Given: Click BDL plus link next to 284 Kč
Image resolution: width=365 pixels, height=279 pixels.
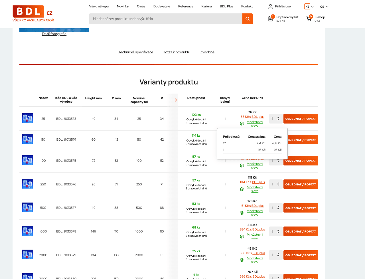Looking at the screenshot, I should point(259,230).
